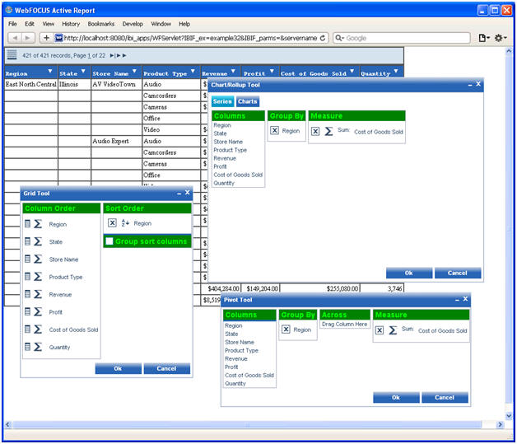Switch to the Charts tab in Chart/Rollup Tool
Viewport: 517px width, 444px height.
pos(247,101)
